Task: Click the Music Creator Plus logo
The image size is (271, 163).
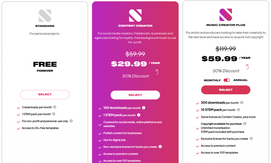Action: (226, 15)
